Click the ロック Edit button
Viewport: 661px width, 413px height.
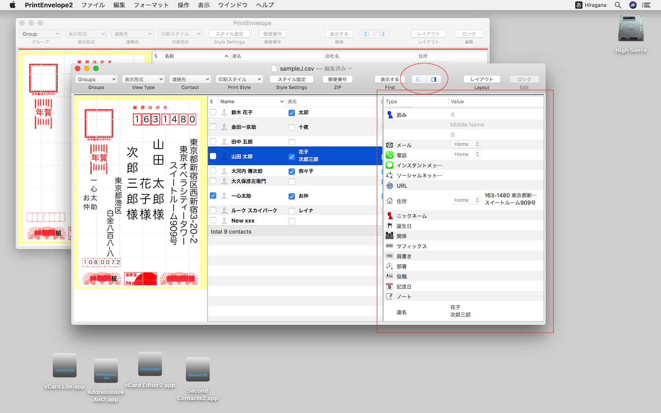[524, 79]
